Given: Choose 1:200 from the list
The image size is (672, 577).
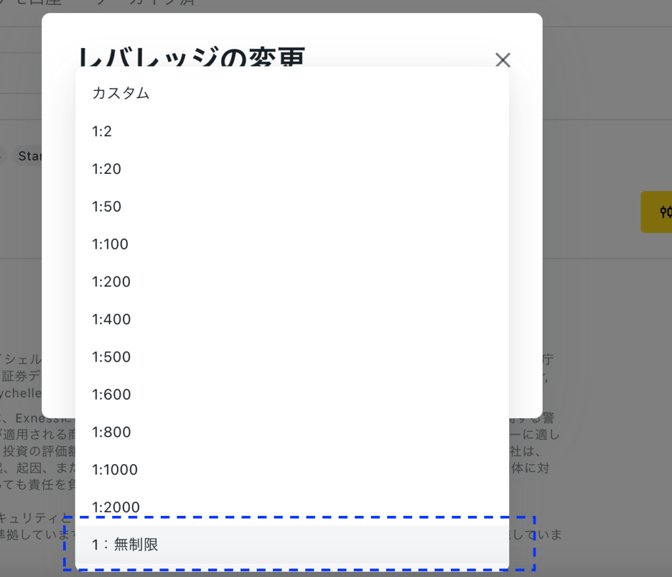Looking at the screenshot, I should [x=111, y=282].
